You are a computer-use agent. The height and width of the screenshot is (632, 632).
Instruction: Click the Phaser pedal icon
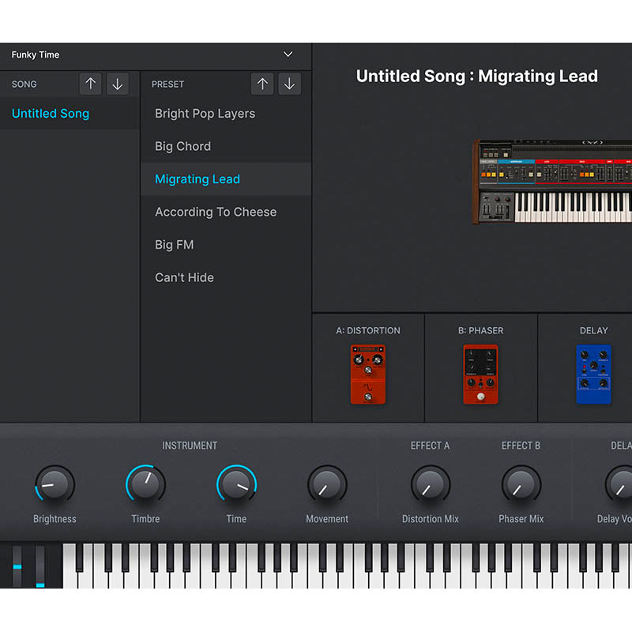coord(481,372)
